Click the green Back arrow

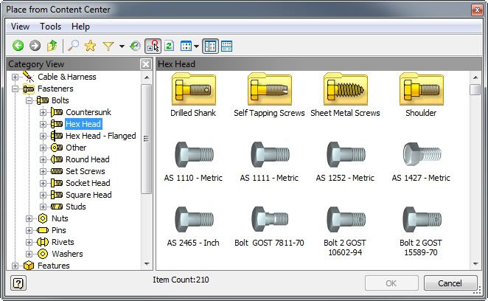pos(18,46)
